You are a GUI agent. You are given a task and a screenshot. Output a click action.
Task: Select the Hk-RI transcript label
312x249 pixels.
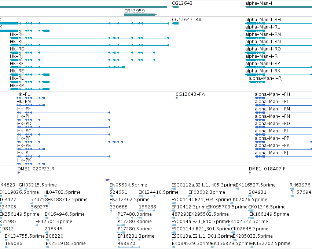point(16,42)
